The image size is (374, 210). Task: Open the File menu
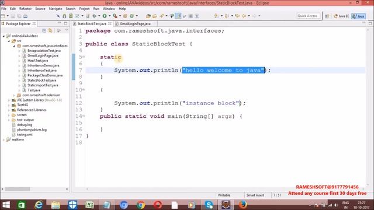[x=4, y=9]
